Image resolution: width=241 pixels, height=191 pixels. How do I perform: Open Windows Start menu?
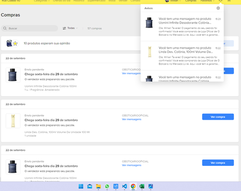[81, 186]
